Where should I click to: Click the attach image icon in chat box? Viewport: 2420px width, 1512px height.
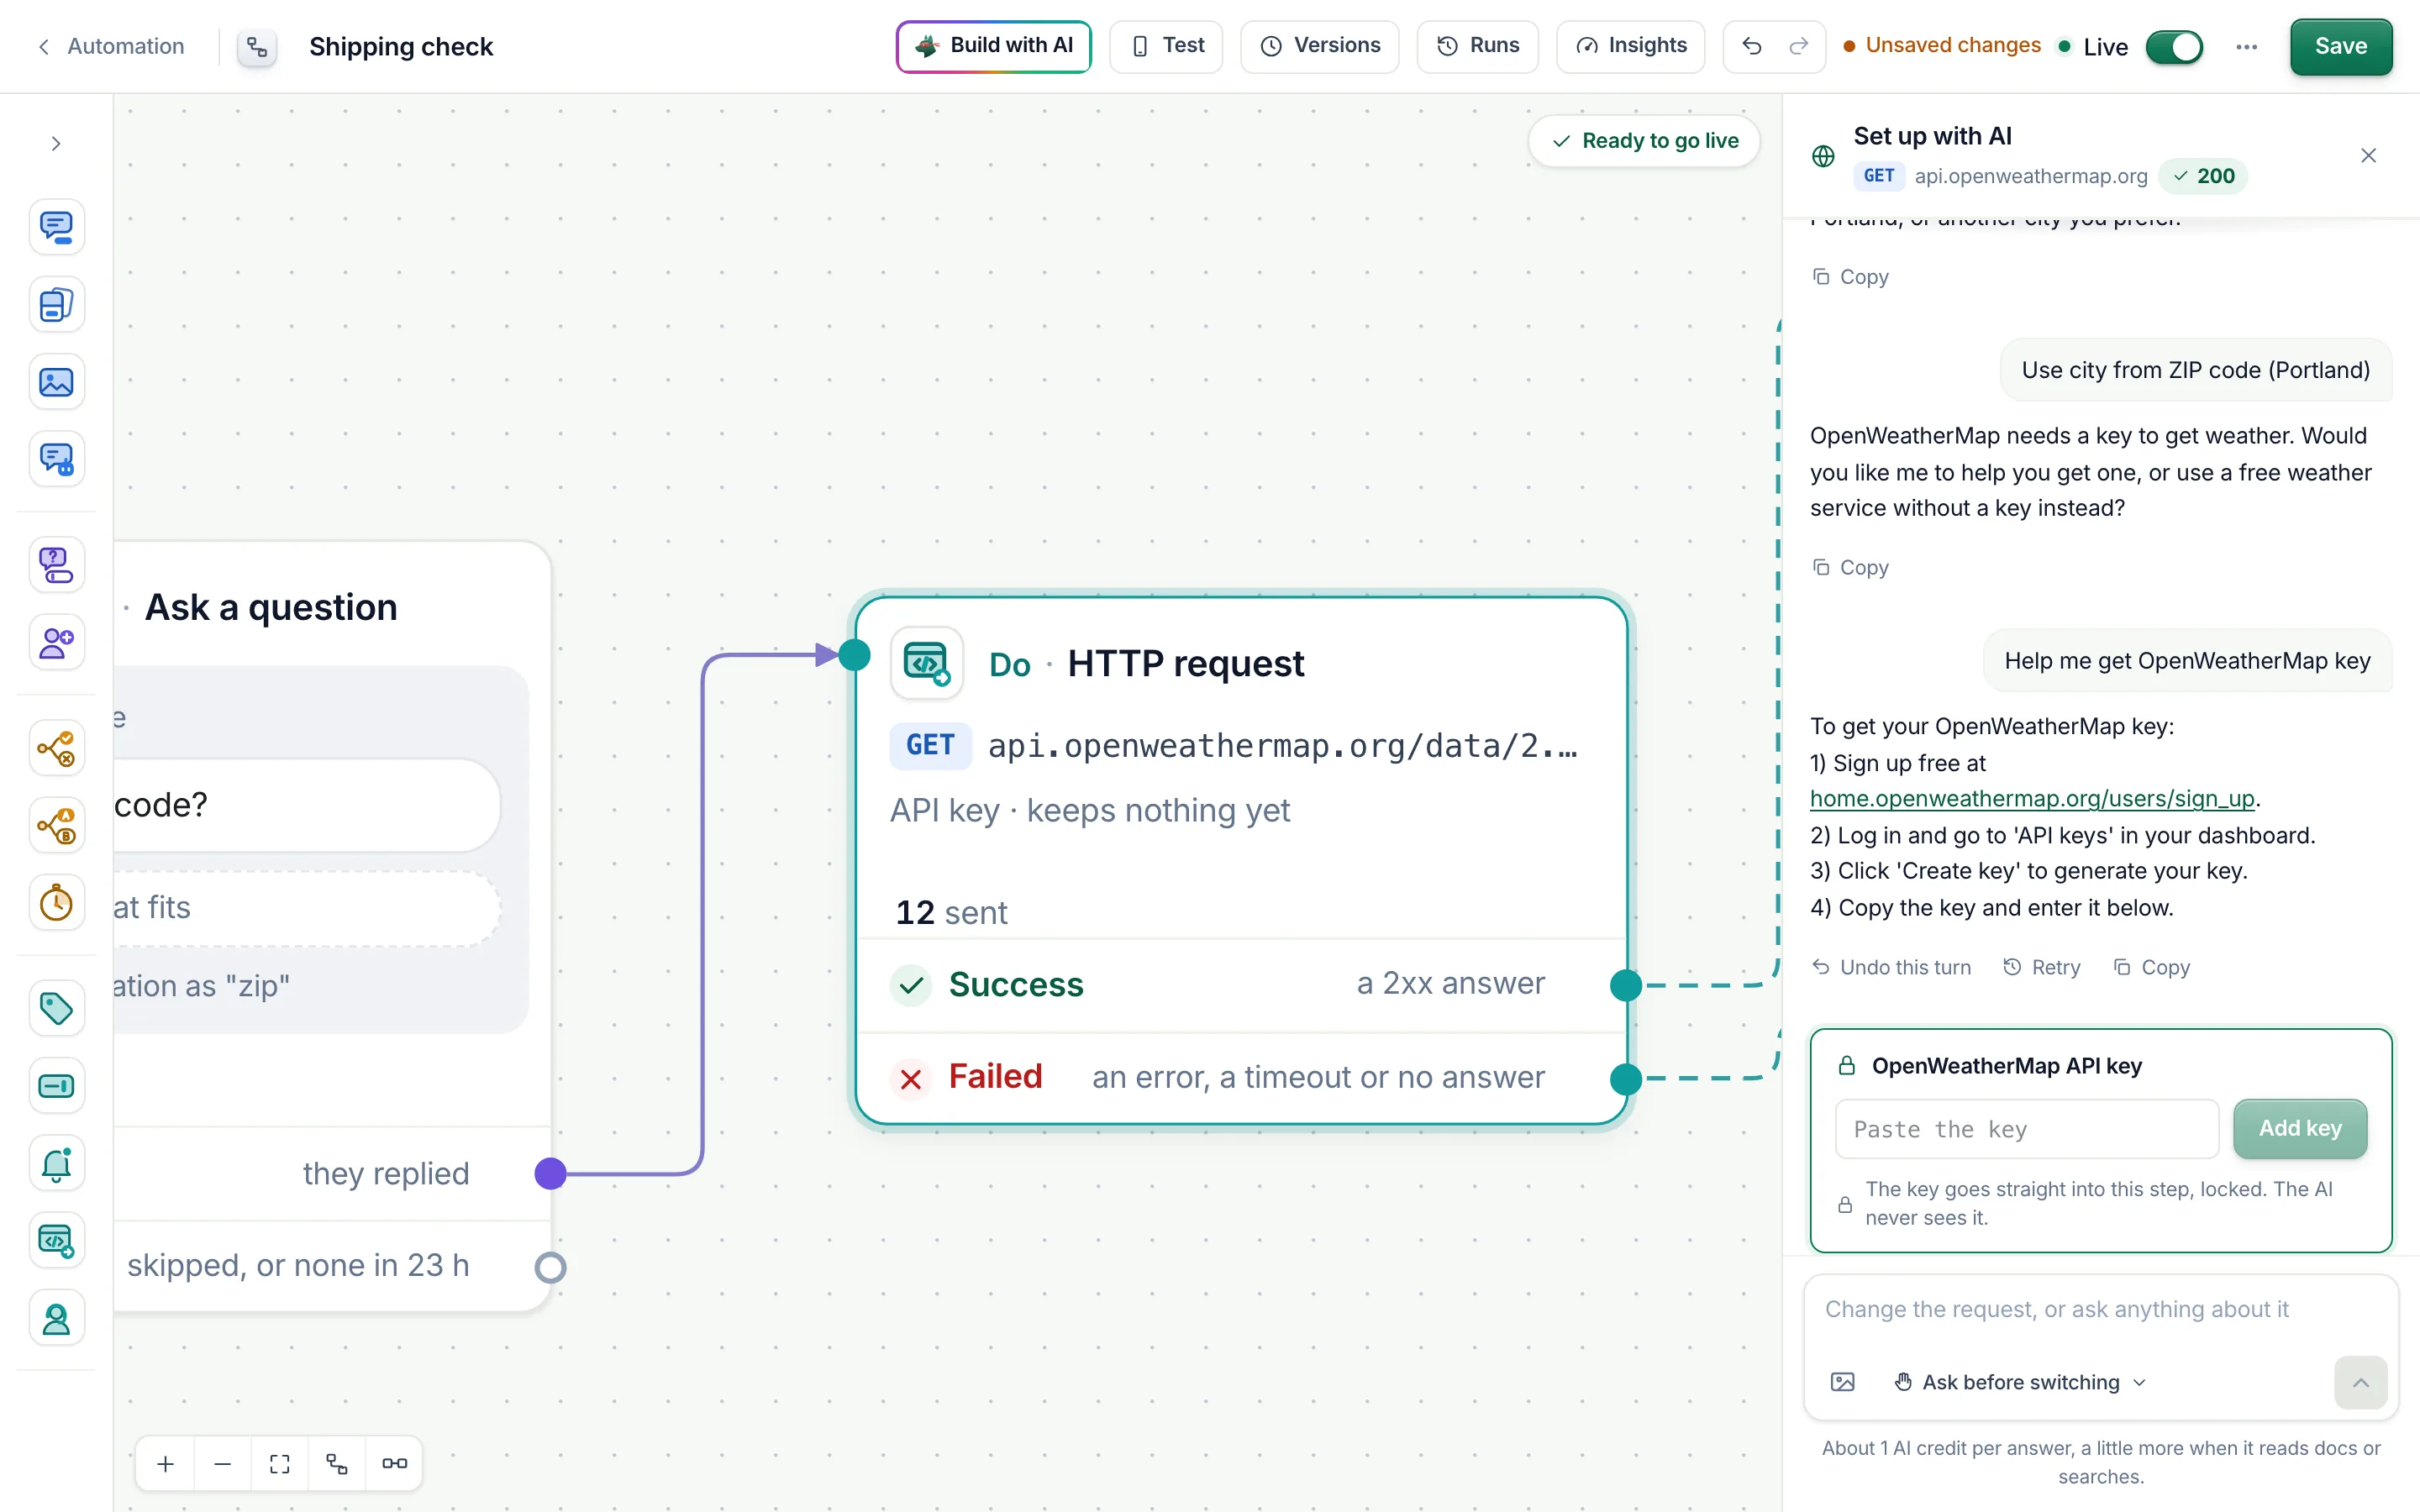tap(1842, 1382)
